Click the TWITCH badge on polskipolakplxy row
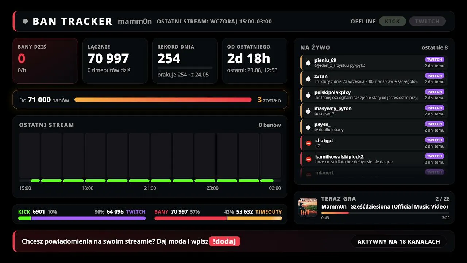The image size is (467, 263). click(435, 92)
